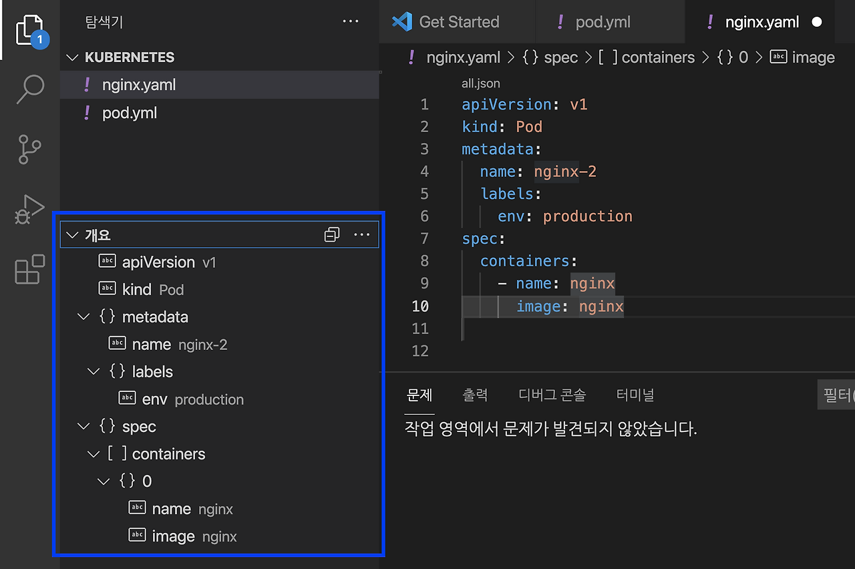Open the 터미널 panel tab
The image size is (855, 569).
(x=635, y=395)
